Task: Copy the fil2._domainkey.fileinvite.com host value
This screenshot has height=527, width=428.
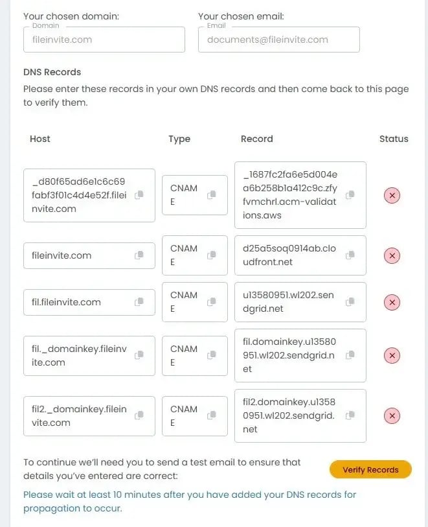Action: point(139,416)
